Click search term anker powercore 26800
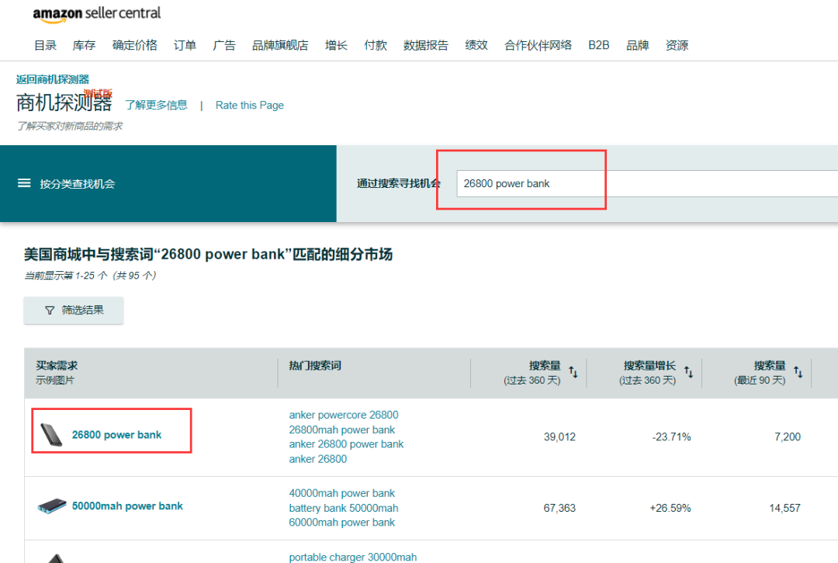Viewport: 838px width, 563px height. [344, 415]
